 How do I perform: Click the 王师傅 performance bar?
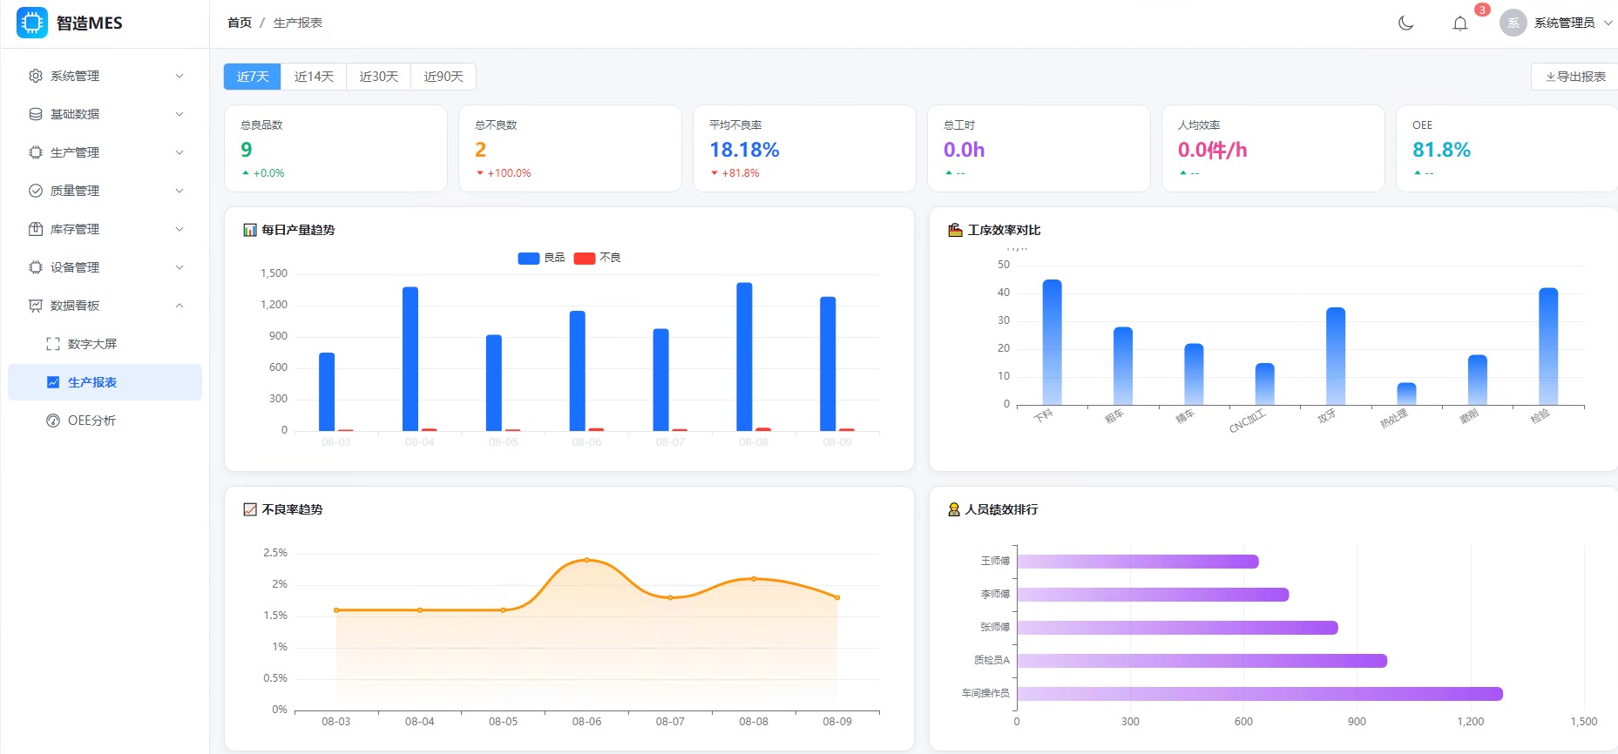1138,562
